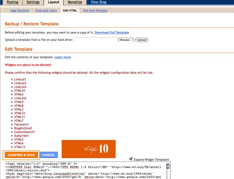Screen dimensions: 234x179
Task: Click the HTML8 widget entry
Action: [19, 105]
